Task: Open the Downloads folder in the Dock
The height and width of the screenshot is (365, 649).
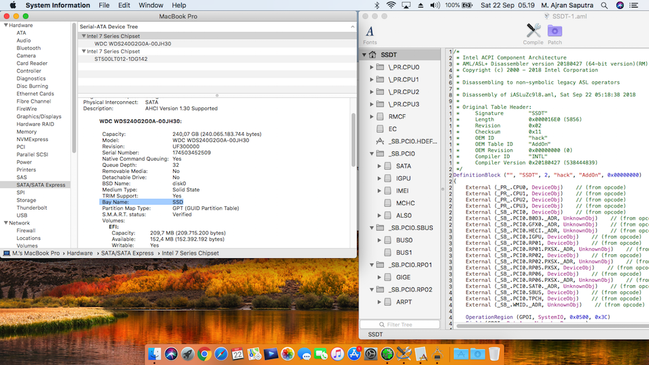Action: pos(477,354)
